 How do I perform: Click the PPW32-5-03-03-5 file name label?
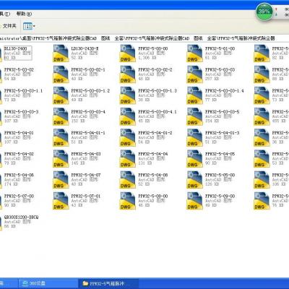222,112
